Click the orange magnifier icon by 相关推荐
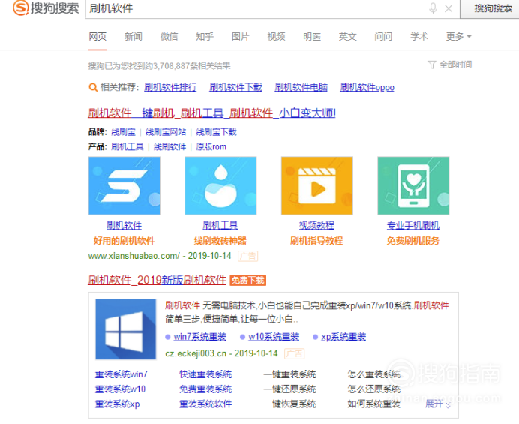The height and width of the screenshot is (424, 519). pos(93,88)
